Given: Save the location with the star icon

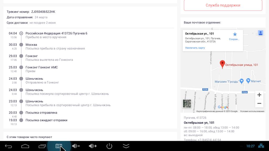Looking at the screenshot, I should tap(235, 35).
